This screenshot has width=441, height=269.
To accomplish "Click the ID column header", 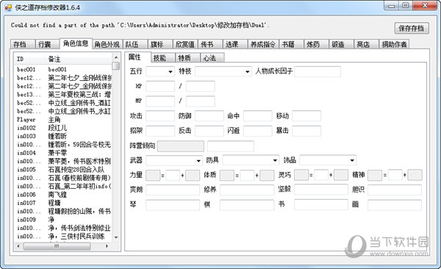I will click(30, 59).
